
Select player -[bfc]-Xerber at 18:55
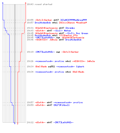[x=43, y=20]
